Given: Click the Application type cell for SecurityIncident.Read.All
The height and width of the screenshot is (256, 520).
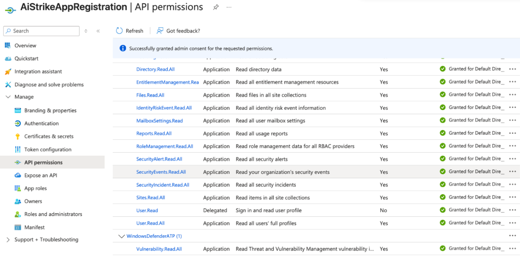Looking at the screenshot, I should [x=216, y=185].
